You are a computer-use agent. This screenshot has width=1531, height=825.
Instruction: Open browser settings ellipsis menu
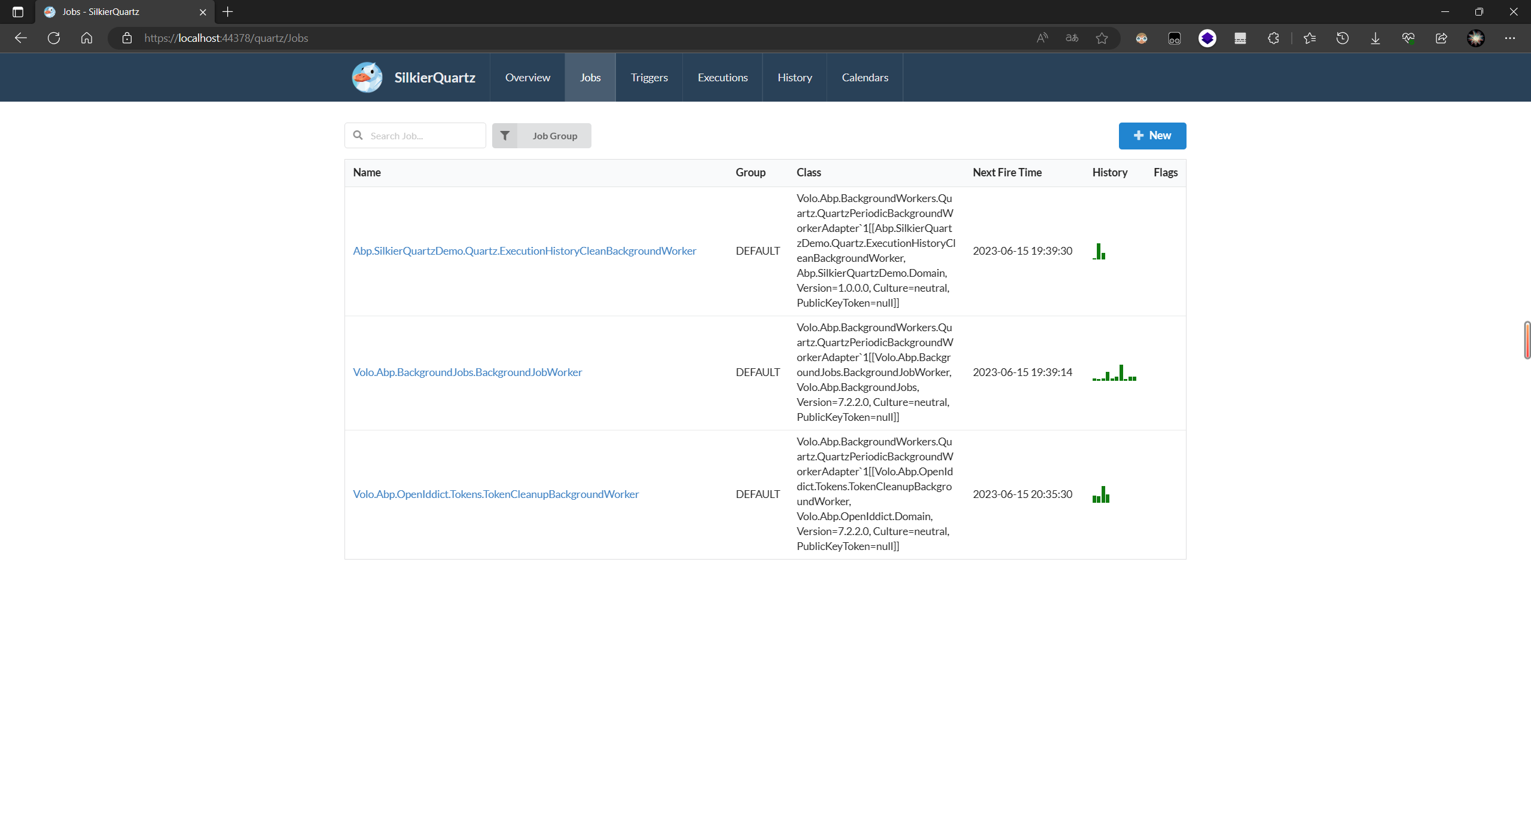pos(1509,38)
